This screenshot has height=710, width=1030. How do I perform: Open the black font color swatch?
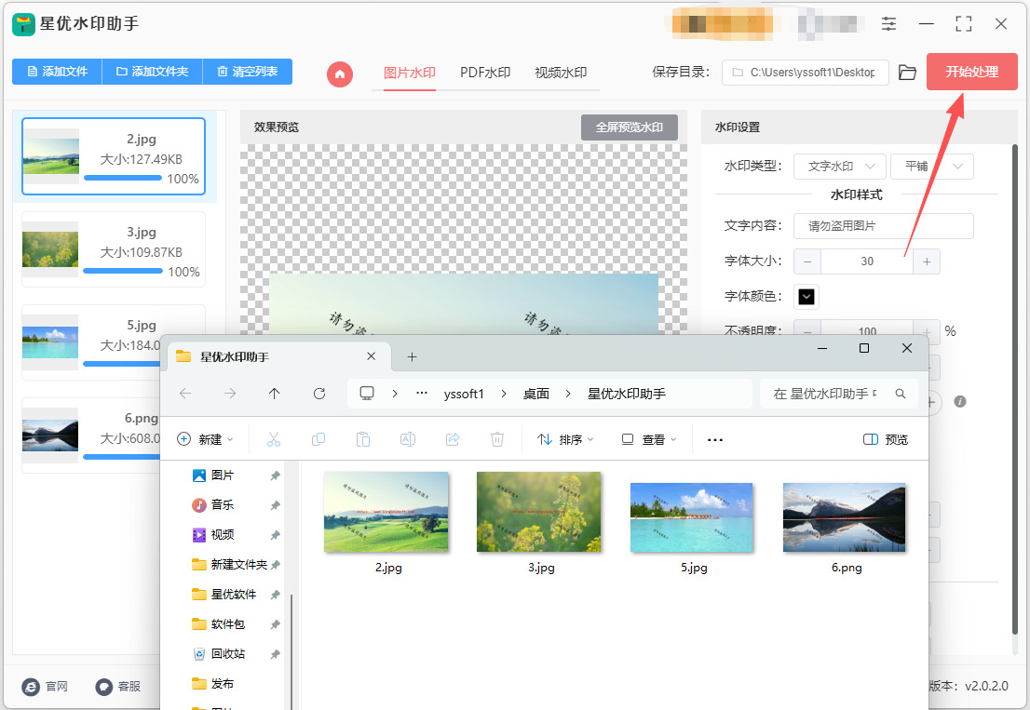pyautogui.click(x=806, y=297)
